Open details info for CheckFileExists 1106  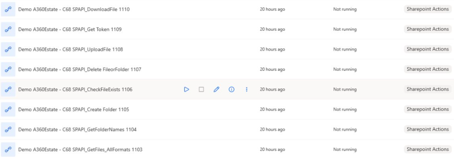pos(230,89)
